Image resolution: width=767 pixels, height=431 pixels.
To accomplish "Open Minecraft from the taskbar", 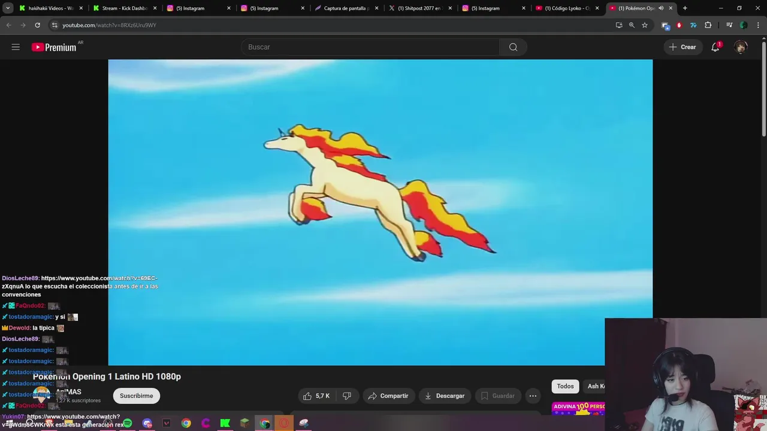I will (x=244, y=423).
